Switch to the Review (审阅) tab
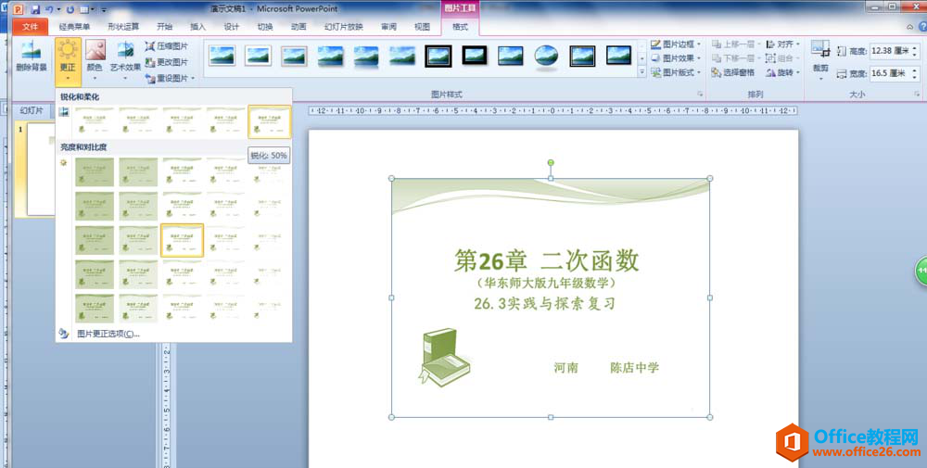 pyautogui.click(x=388, y=27)
